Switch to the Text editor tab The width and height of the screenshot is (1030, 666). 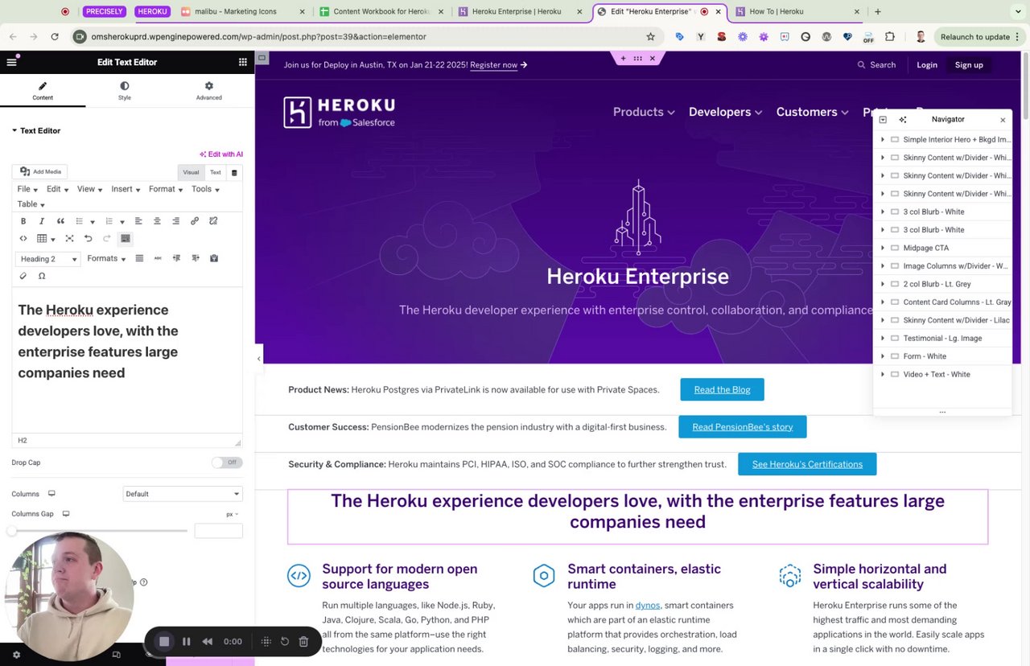pos(216,172)
